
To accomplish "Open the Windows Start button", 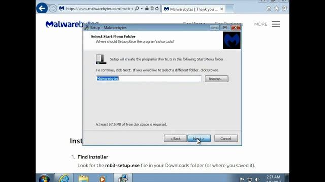I will 44,178.
